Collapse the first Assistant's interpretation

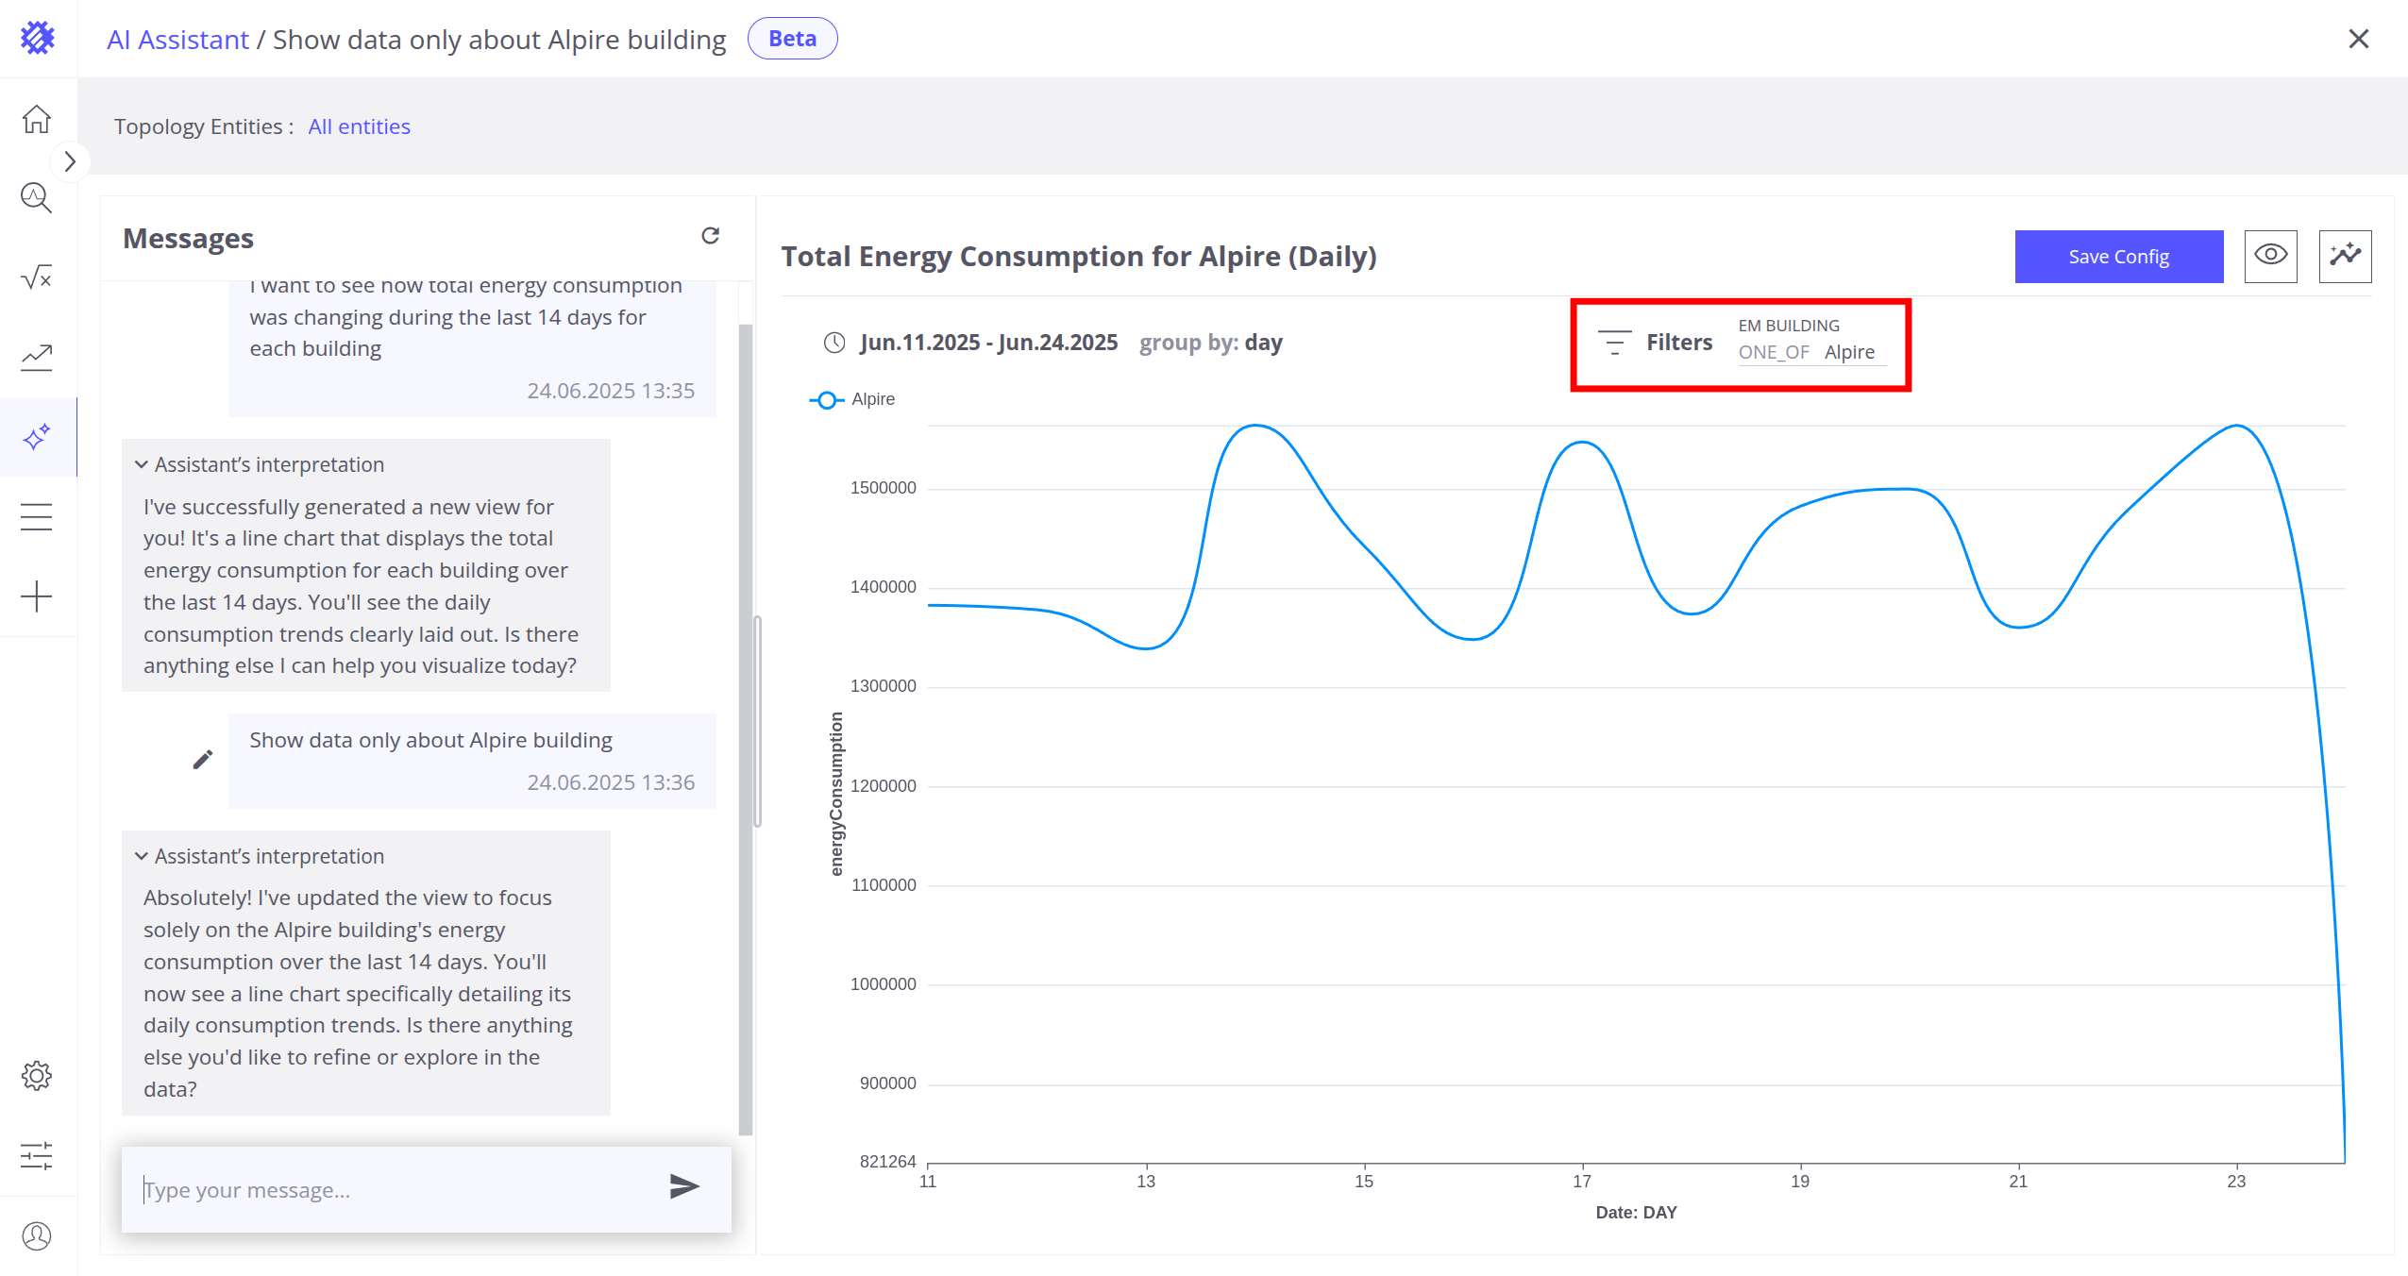(142, 464)
